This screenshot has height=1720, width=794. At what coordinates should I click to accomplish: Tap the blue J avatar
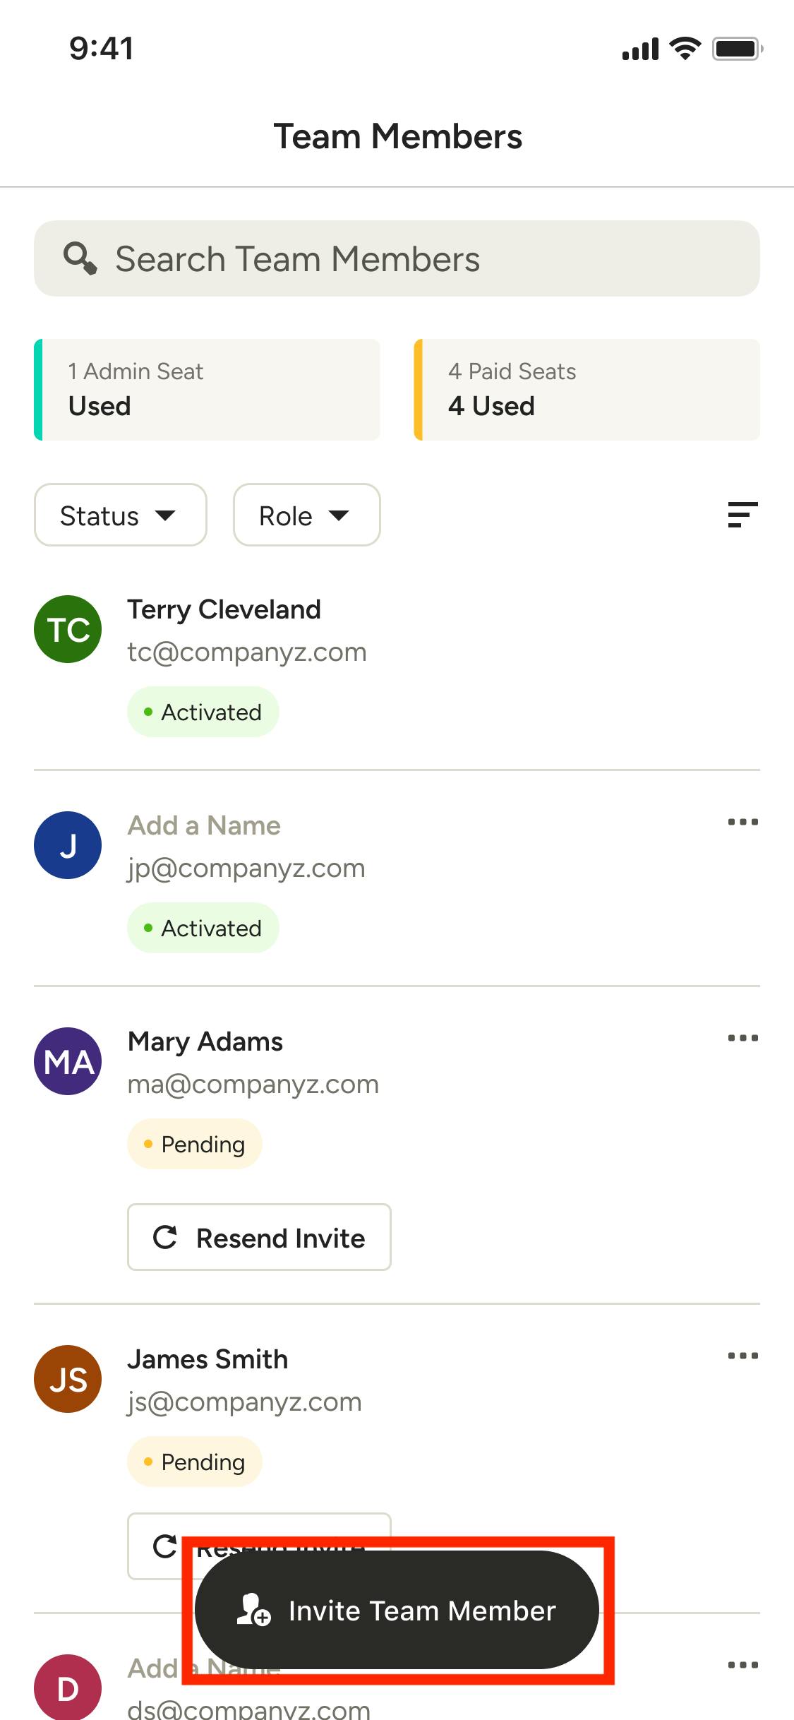(68, 845)
